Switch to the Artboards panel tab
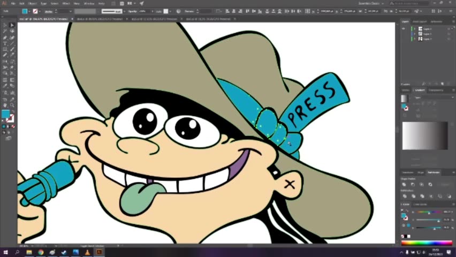The image size is (456, 257). coord(436,21)
